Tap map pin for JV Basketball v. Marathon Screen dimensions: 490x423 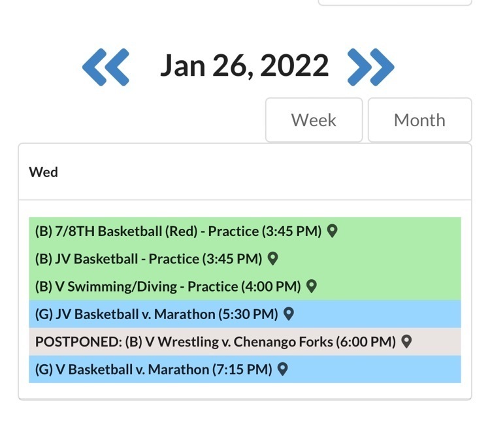[288, 314]
